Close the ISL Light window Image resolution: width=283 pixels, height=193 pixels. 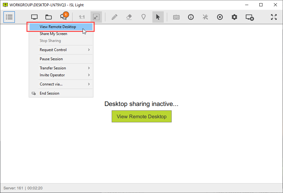(275, 5)
